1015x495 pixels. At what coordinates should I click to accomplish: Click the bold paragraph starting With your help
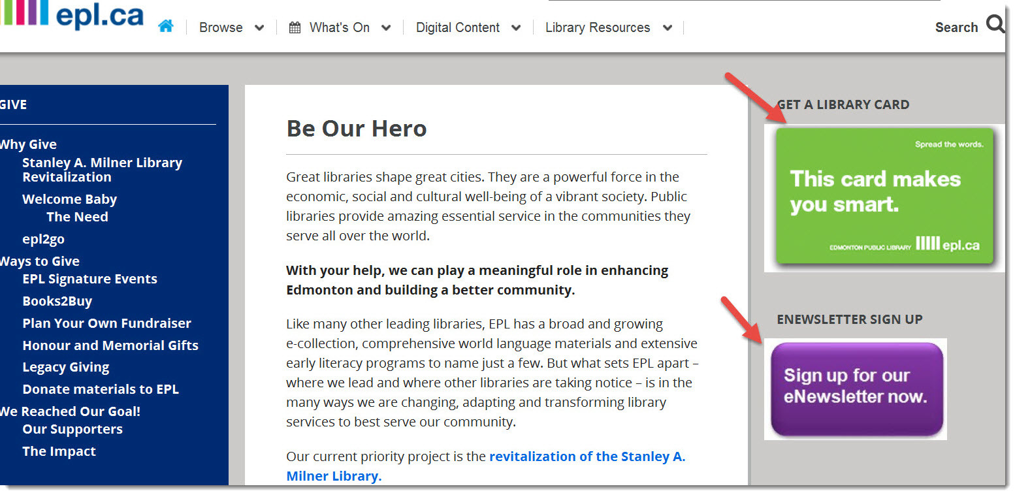tap(477, 280)
